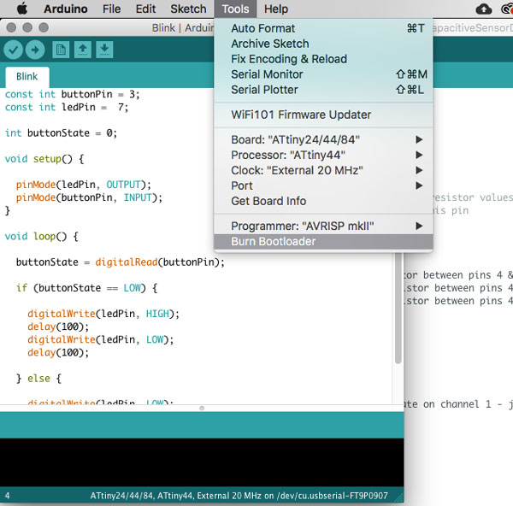Open the Arduino application menu

[66, 9]
